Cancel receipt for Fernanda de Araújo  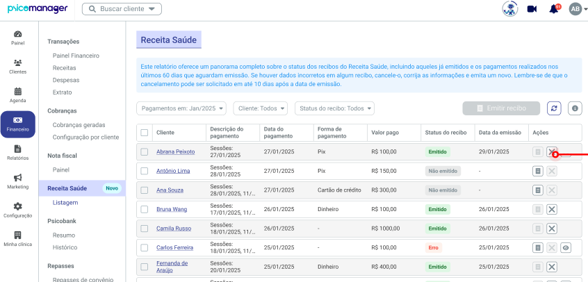point(551,267)
